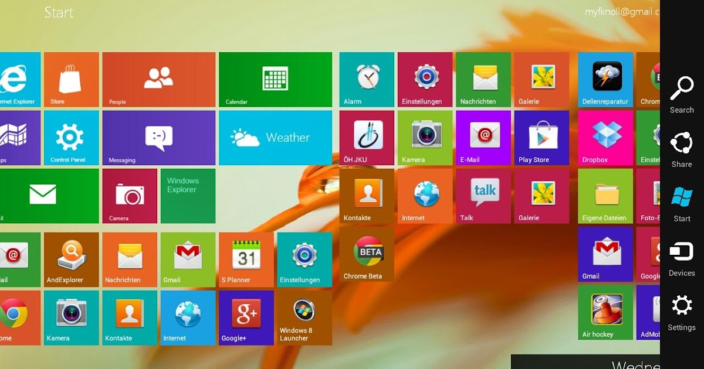Screen dimensions: 704x369
Task: Open the S Planner tile
Action: click(246, 259)
